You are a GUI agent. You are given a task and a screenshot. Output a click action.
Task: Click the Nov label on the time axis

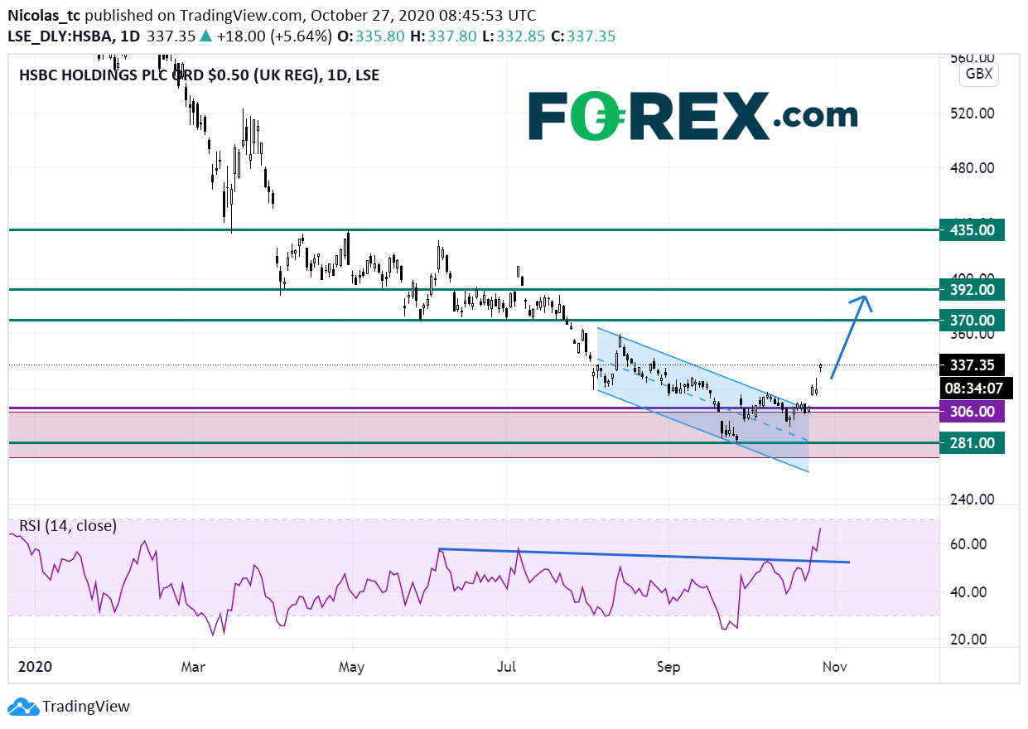click(835, 666)
